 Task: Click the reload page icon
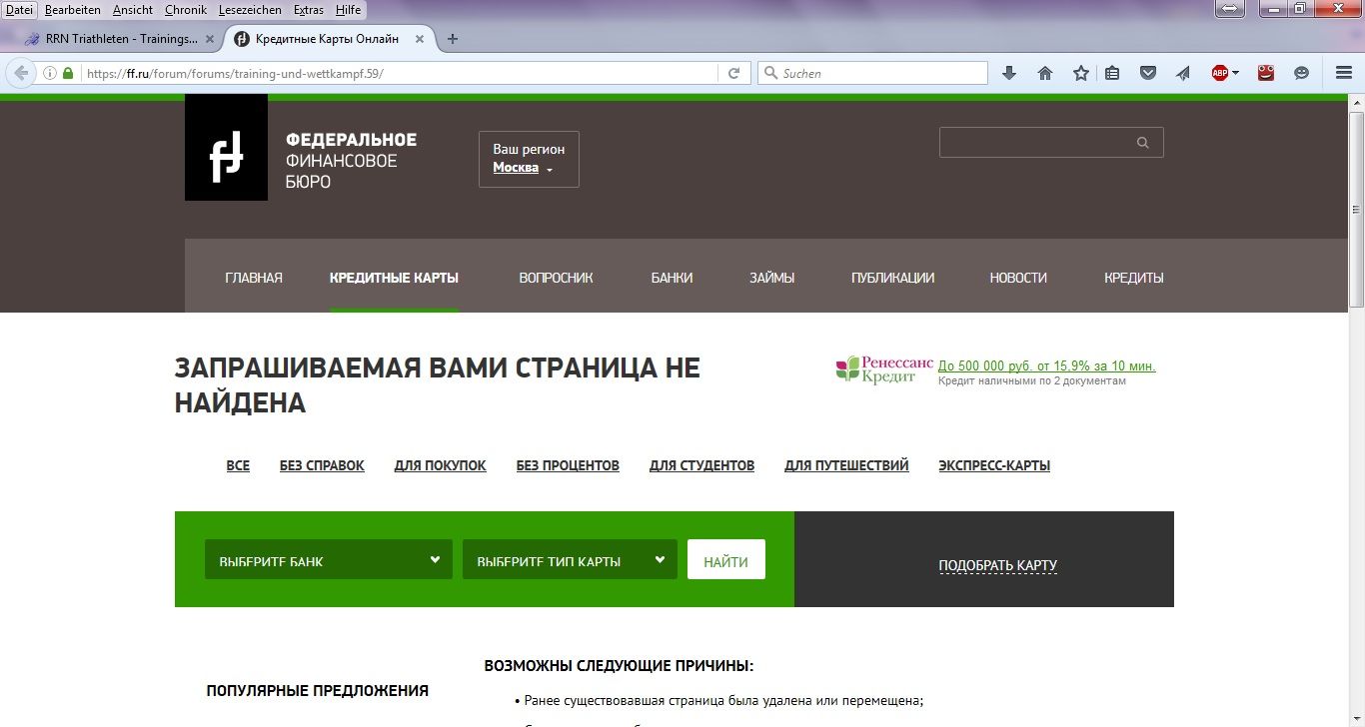coord(733,73)
